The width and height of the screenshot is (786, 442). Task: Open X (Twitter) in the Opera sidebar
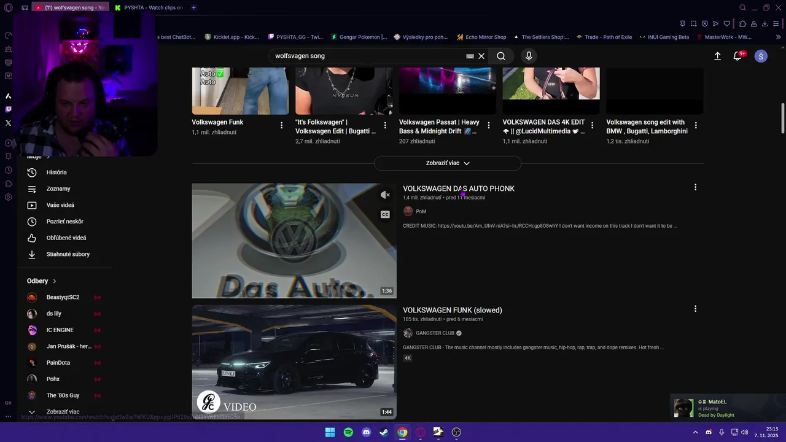coord(9,123)
